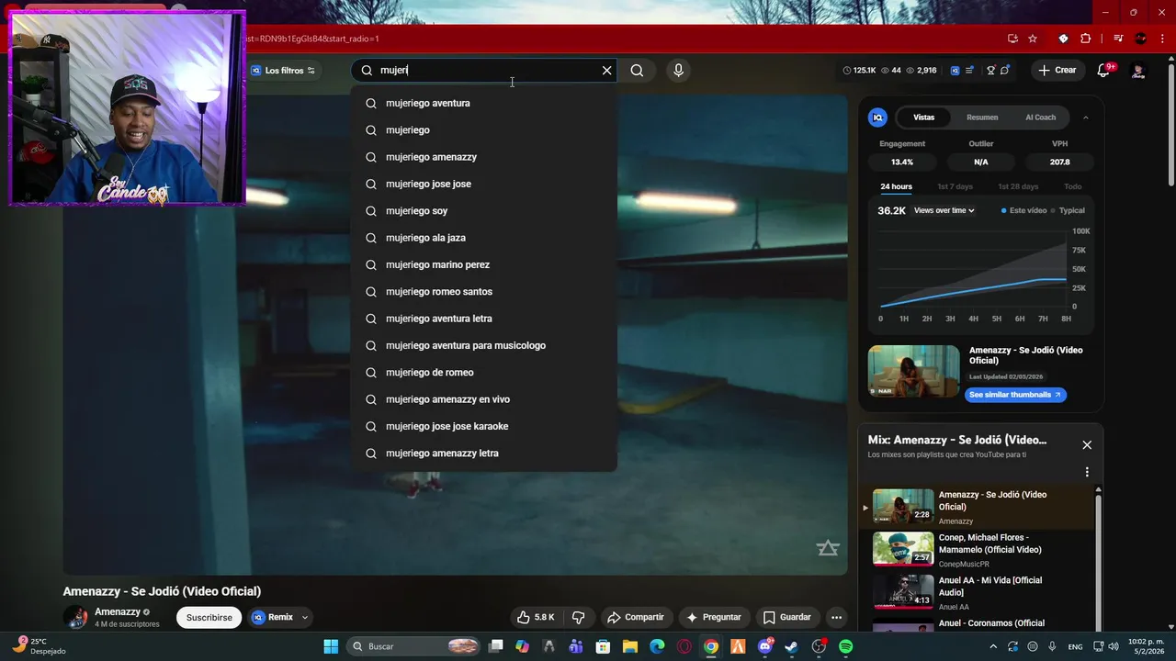The image size is (1176, 661).
Task: Like the video with 5.8 K button
Action: point(535,617)
